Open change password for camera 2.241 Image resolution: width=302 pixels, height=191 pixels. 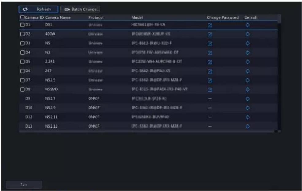[x=210, y=62]
